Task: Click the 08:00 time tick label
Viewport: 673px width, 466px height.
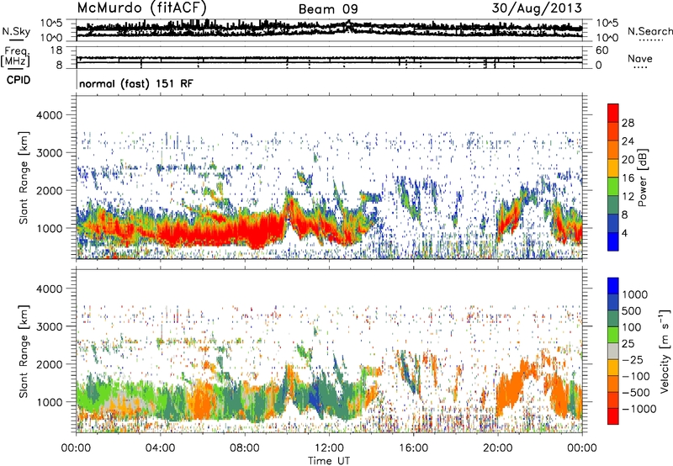Action: (x=245, y=448)
